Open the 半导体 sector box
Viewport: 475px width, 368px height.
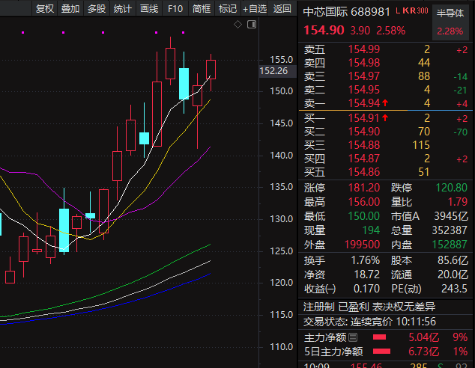point(450,22)
